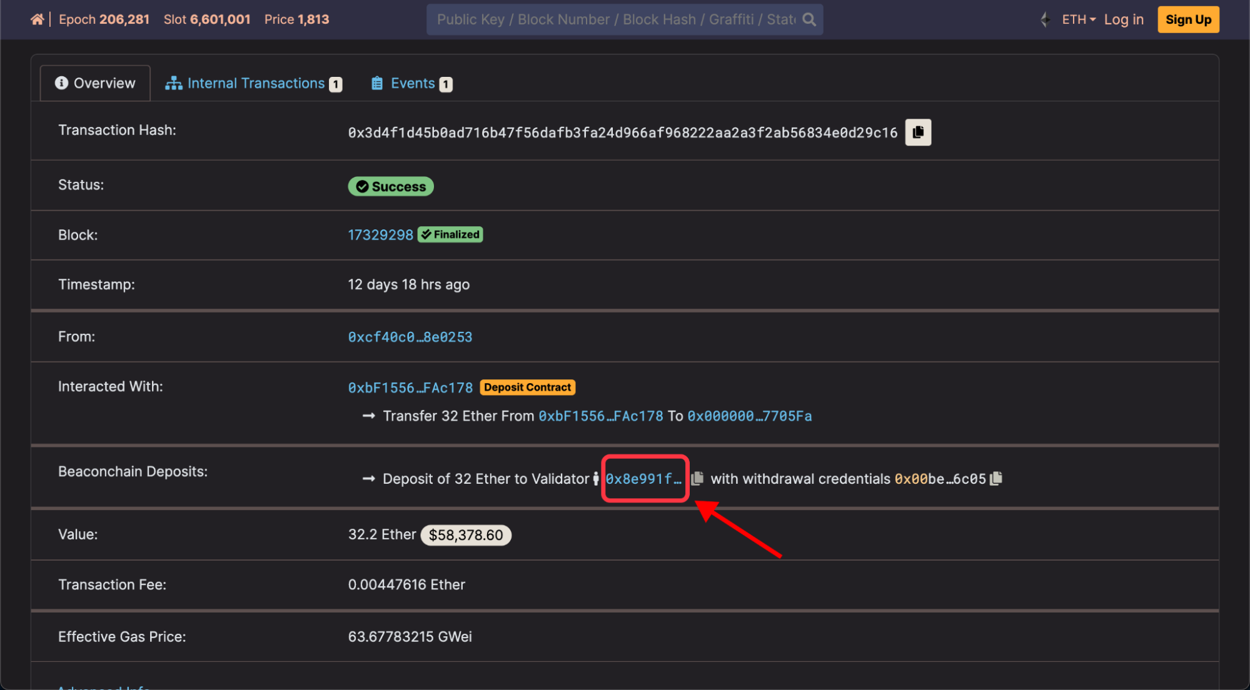Open sender address 0xcf40c0…8e0253
Viewport: 1250px width, 690px height.
[410, 337]
